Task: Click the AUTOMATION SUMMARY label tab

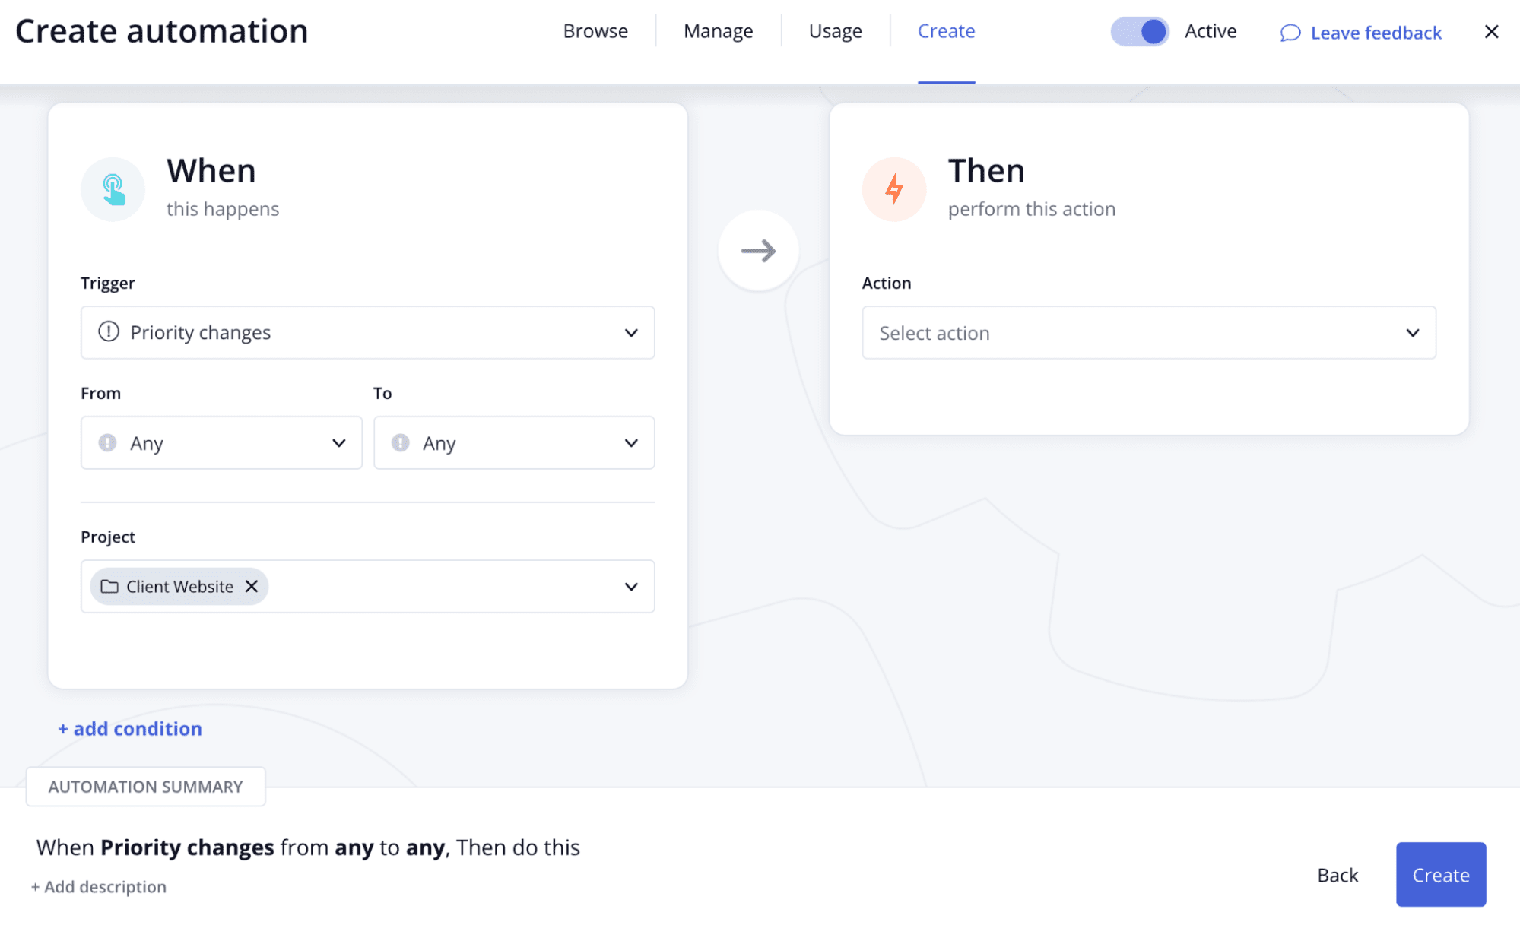Action: [x=144, y=785]
